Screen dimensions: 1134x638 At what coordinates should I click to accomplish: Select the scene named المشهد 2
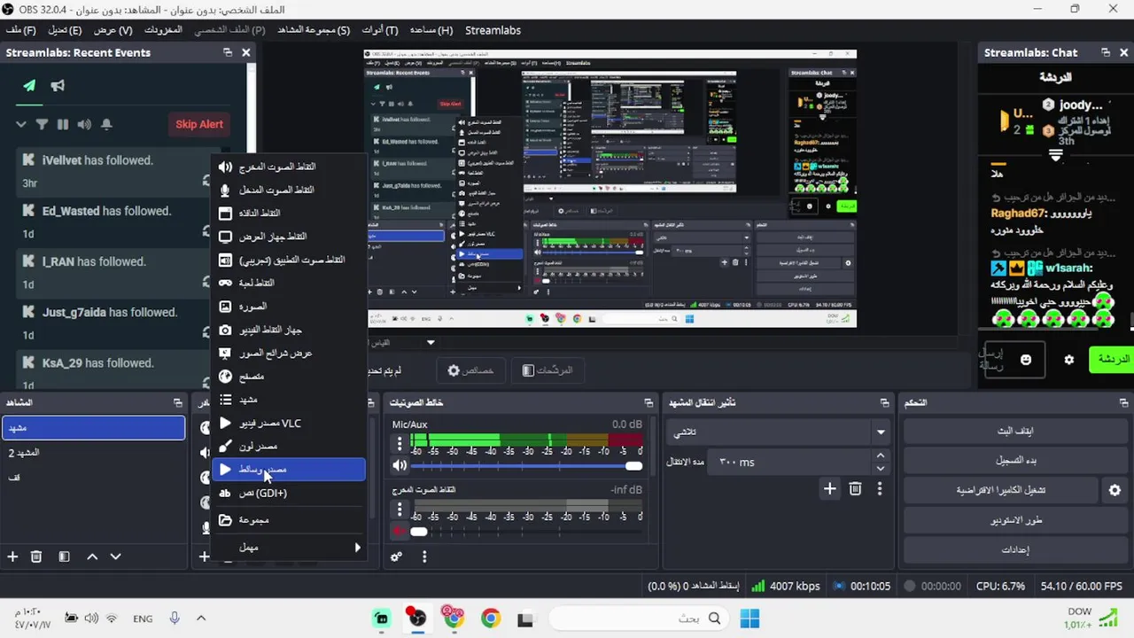tap(93, 453)
